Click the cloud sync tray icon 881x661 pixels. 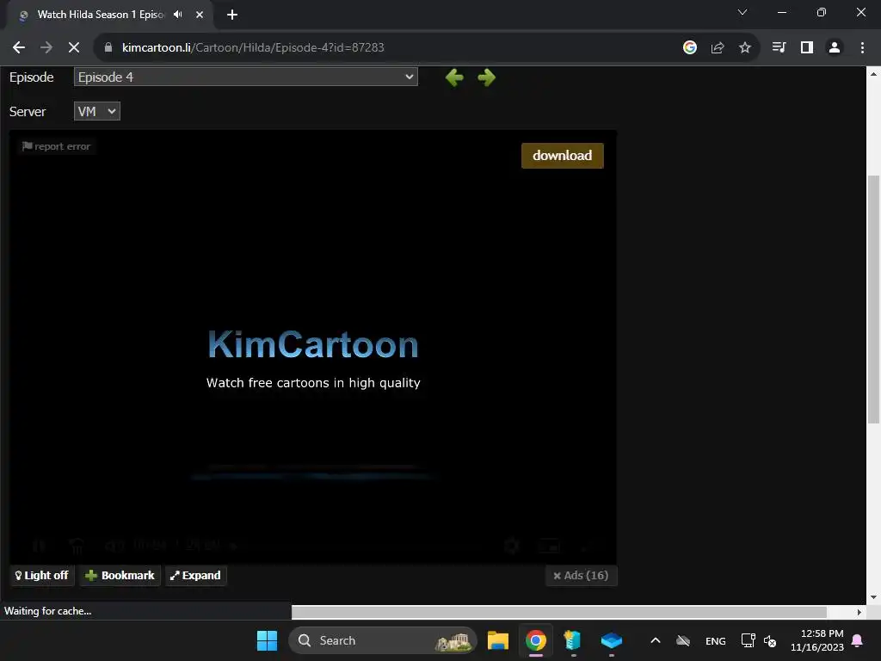tap(683, 640)
